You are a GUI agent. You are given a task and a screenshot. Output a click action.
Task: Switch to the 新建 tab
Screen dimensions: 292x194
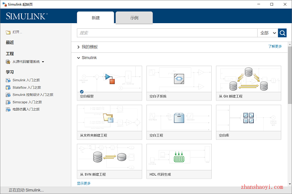pyautogui.click(x=95, y=18)
